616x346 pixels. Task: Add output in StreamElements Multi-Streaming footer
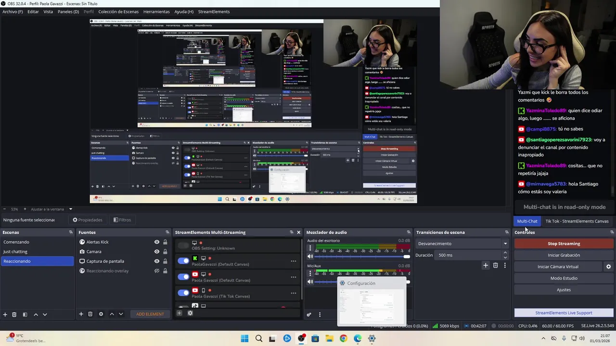(x=179, y=313)
